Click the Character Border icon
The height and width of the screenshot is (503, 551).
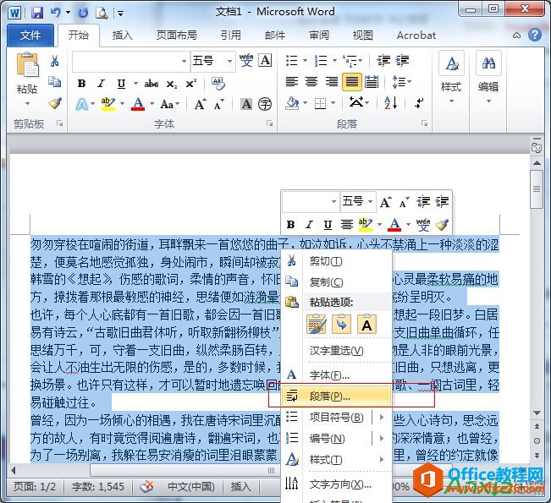click(x=265, y=60)
